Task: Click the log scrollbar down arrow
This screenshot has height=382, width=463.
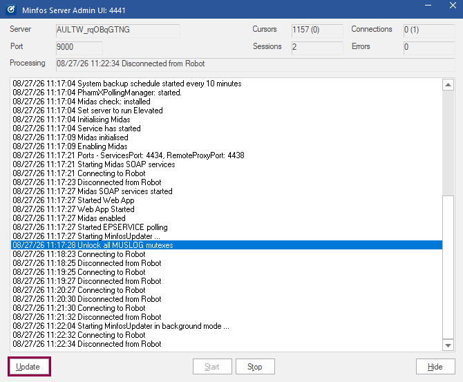Action: click(x=448, y=345)
